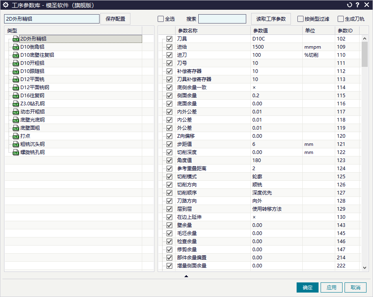Click the scrollbar down arrow in parameter list

click(x=365, y=267)
